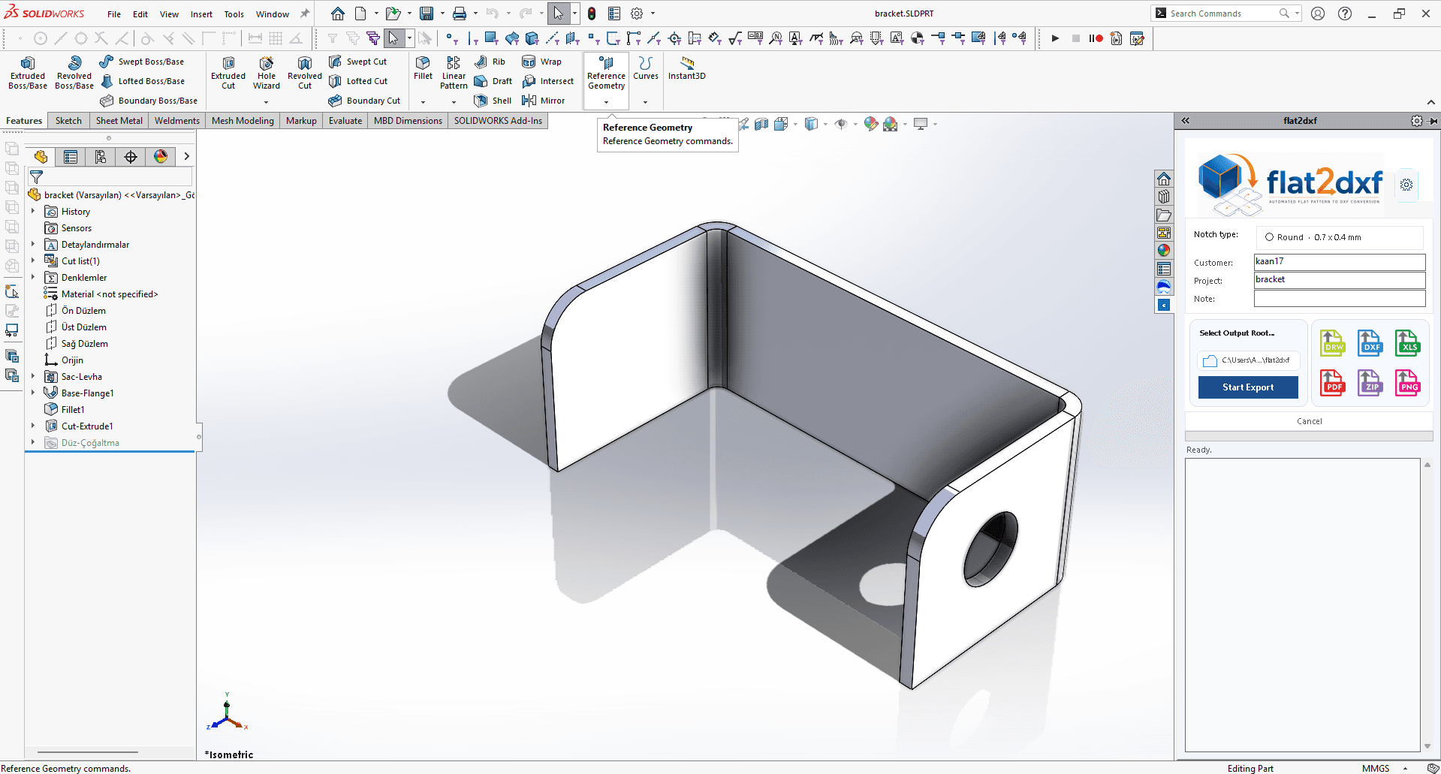Pin the menu bar with the pushpin
Image resolution: width=1441 pixels, height=774 pixels.
305,14
